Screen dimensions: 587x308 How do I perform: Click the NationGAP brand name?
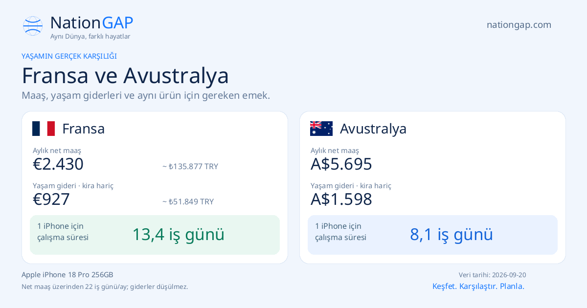pyautogui.click(x=91, y=22)
